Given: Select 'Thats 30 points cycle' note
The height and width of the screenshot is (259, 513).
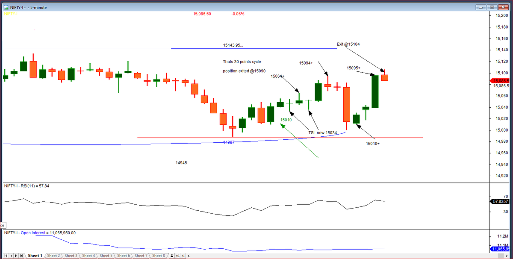Looking at the screenshot, I should 242,62.
